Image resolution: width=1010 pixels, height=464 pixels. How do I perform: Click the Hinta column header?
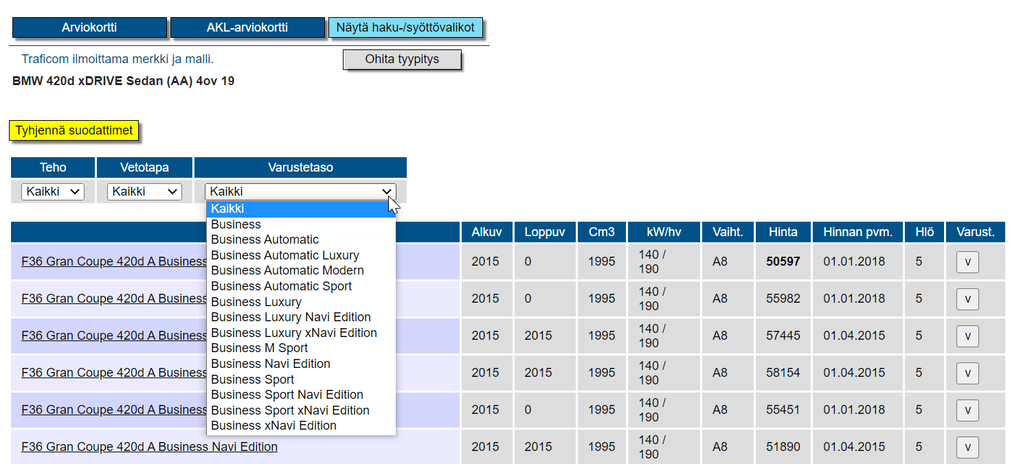pyautogui.click(x=783, y=232)
